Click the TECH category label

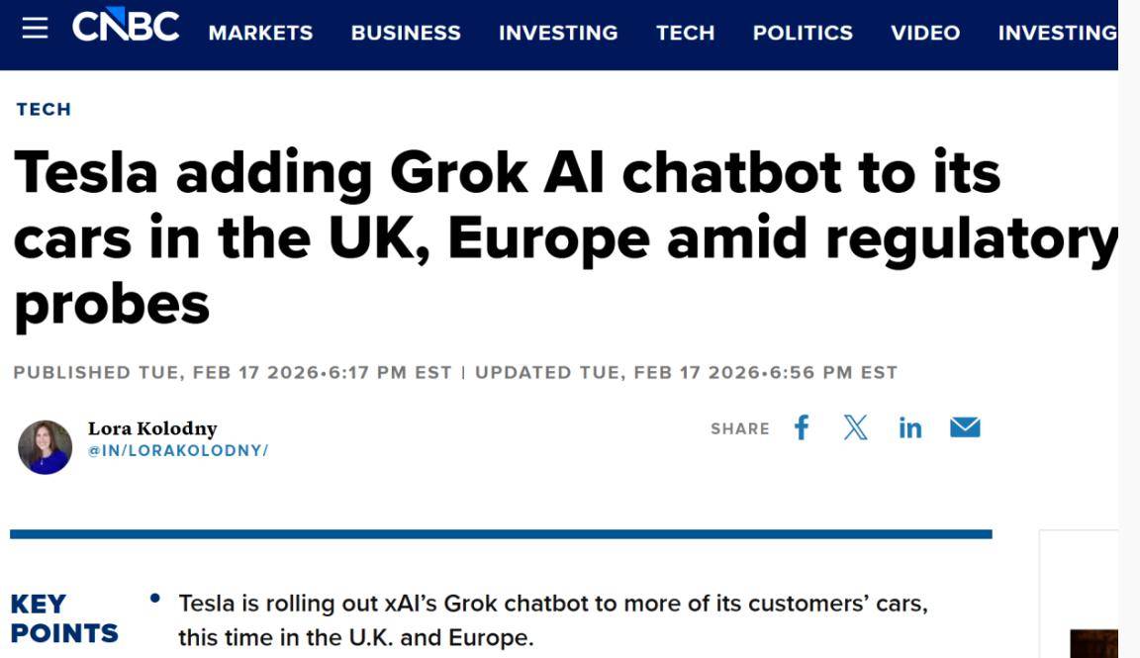pos(44,109)
